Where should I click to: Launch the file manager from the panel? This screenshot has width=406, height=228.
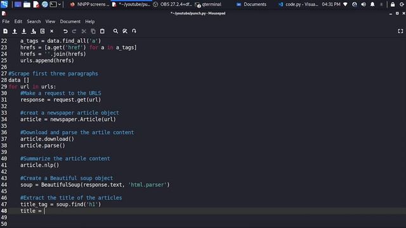point(27,4)
